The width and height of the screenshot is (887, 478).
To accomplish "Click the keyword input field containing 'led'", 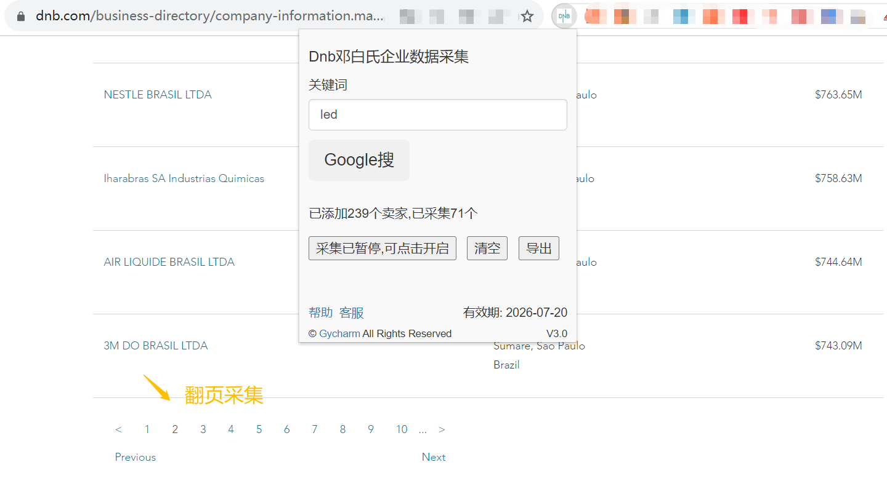I will click(x=437, y=114).
